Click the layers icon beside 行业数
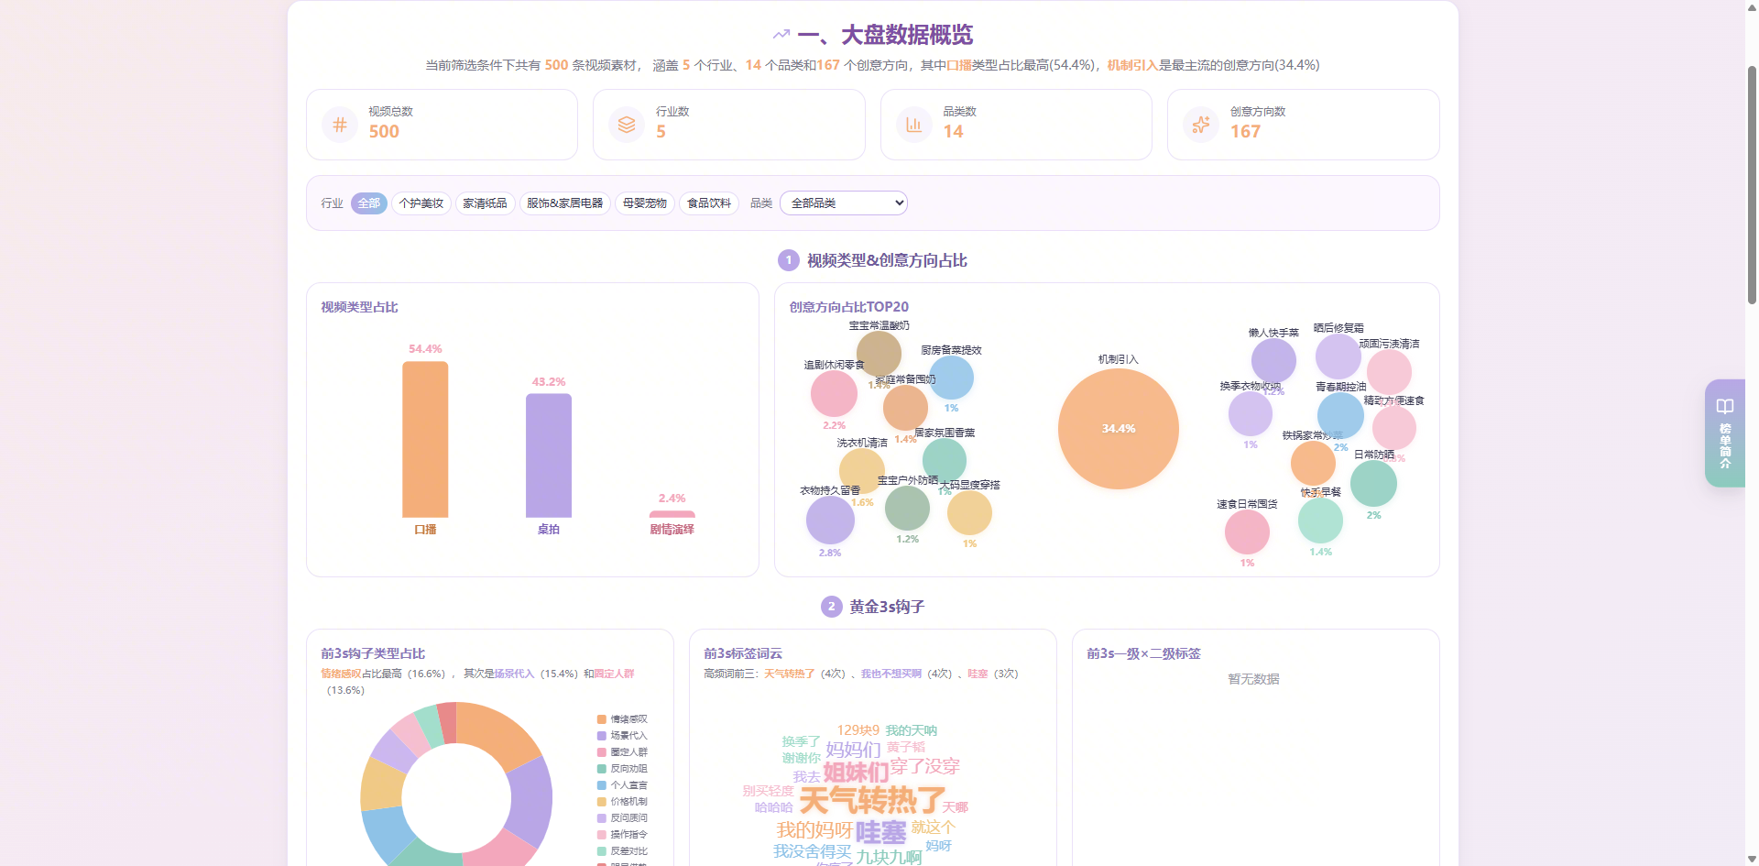The width and height of the screenshot is (1759, 866). 627,125
